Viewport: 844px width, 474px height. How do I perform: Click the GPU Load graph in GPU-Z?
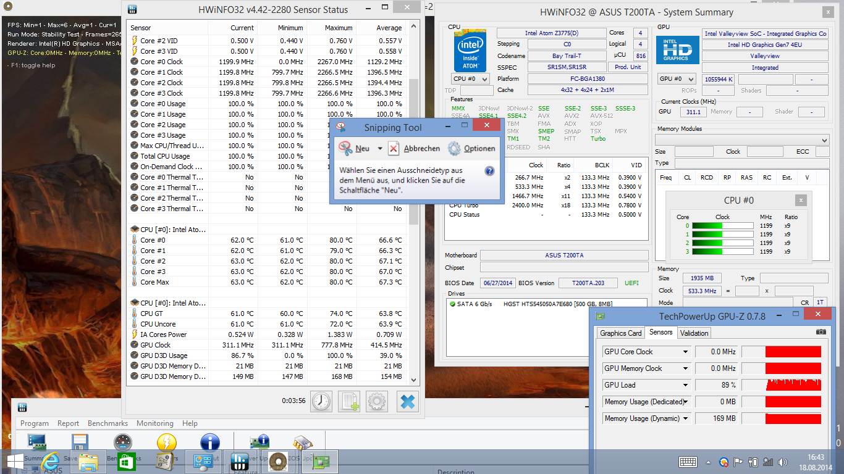[x=782, y=385]
